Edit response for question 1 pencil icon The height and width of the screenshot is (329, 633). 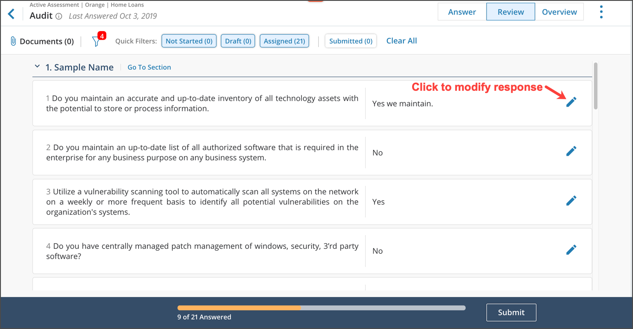click(x=571, y=102)
